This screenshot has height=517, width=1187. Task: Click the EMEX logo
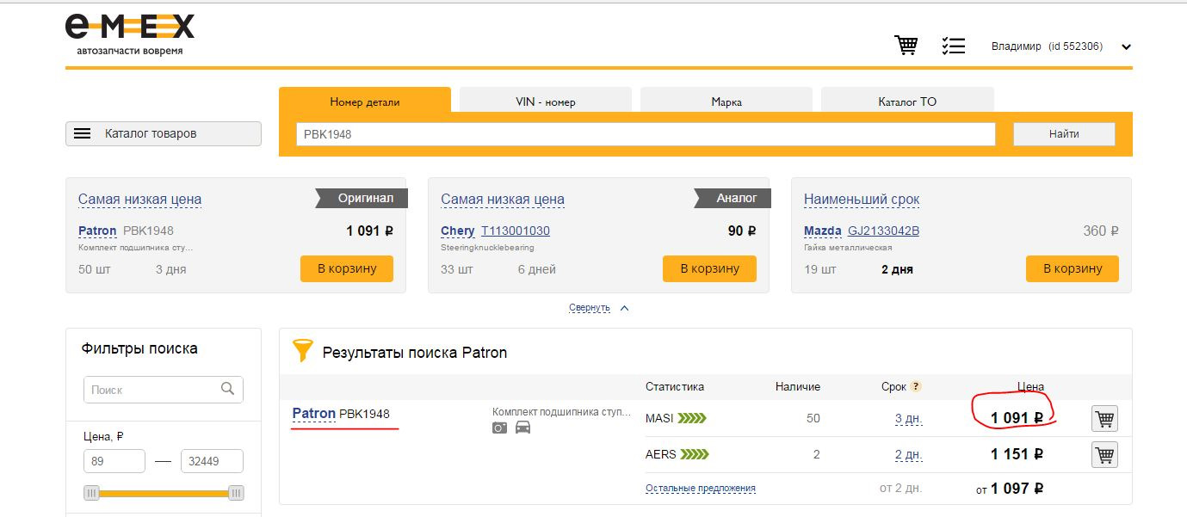130,34
